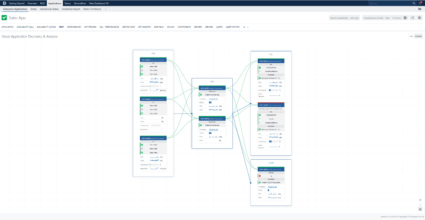Open the OPP-APP02 IP Address link
425x220 pixels.
[x=213, y=130]
